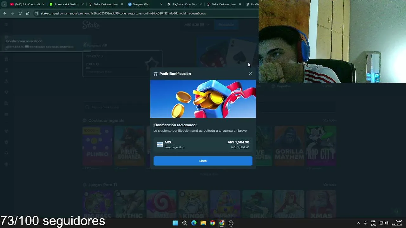This screenshot has width=406, height=228.
Task: Go forward in browser history
Action: (12, 13)
